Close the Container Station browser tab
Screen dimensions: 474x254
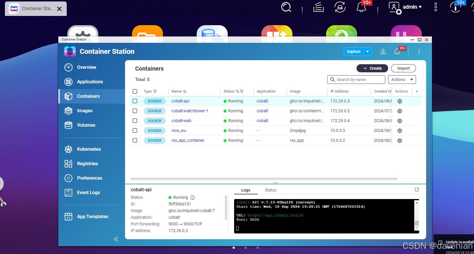tap(59, 9)
